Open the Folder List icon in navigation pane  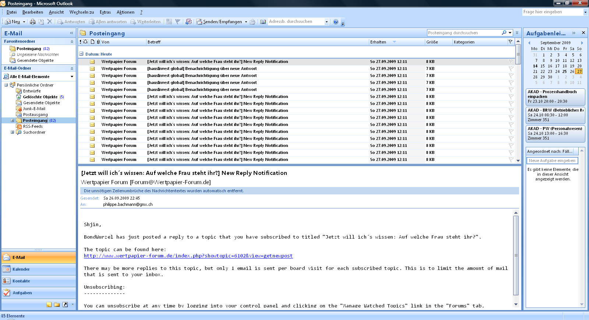click(x=57, y=305)
